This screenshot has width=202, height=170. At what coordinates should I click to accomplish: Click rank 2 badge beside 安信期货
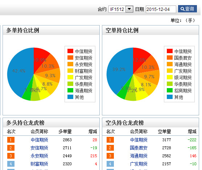[11, 148]
